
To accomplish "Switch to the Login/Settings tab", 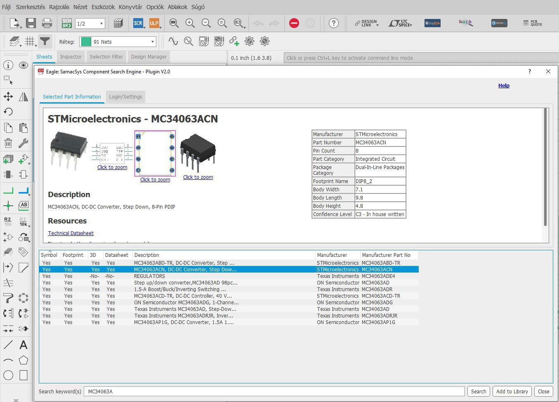I will click(125, 97).
